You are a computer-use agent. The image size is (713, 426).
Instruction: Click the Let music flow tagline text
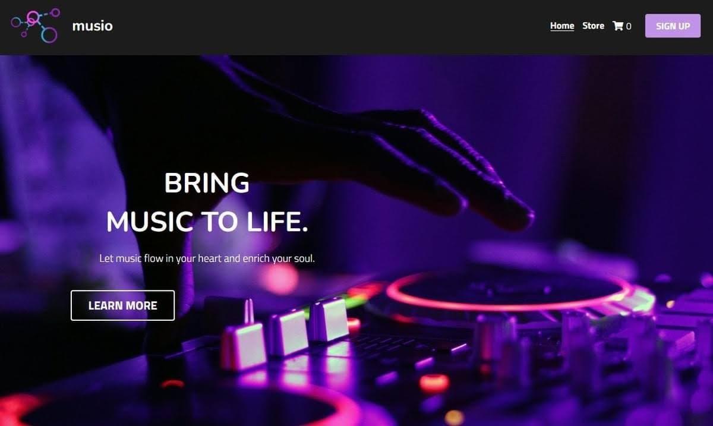pos(207,259)
